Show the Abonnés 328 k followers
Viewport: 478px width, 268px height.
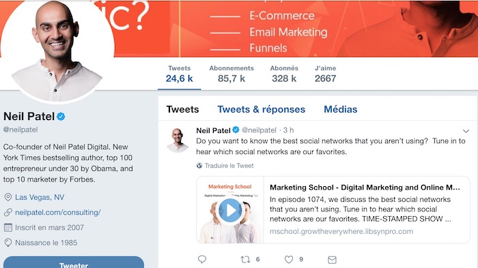[x=284, y=74]
